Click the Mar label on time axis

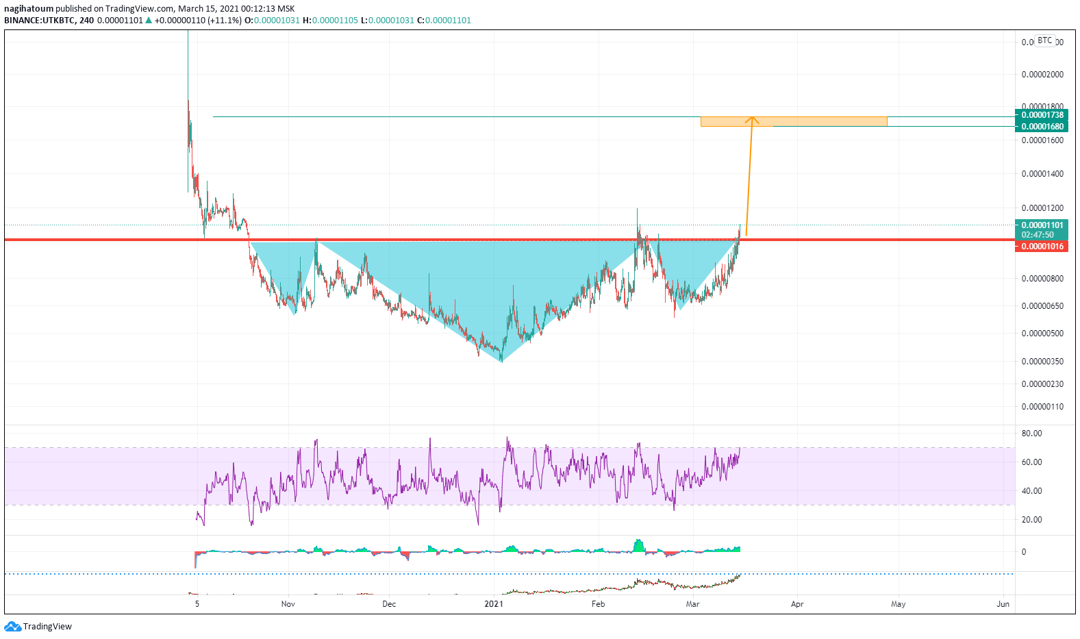pos(692,604)
